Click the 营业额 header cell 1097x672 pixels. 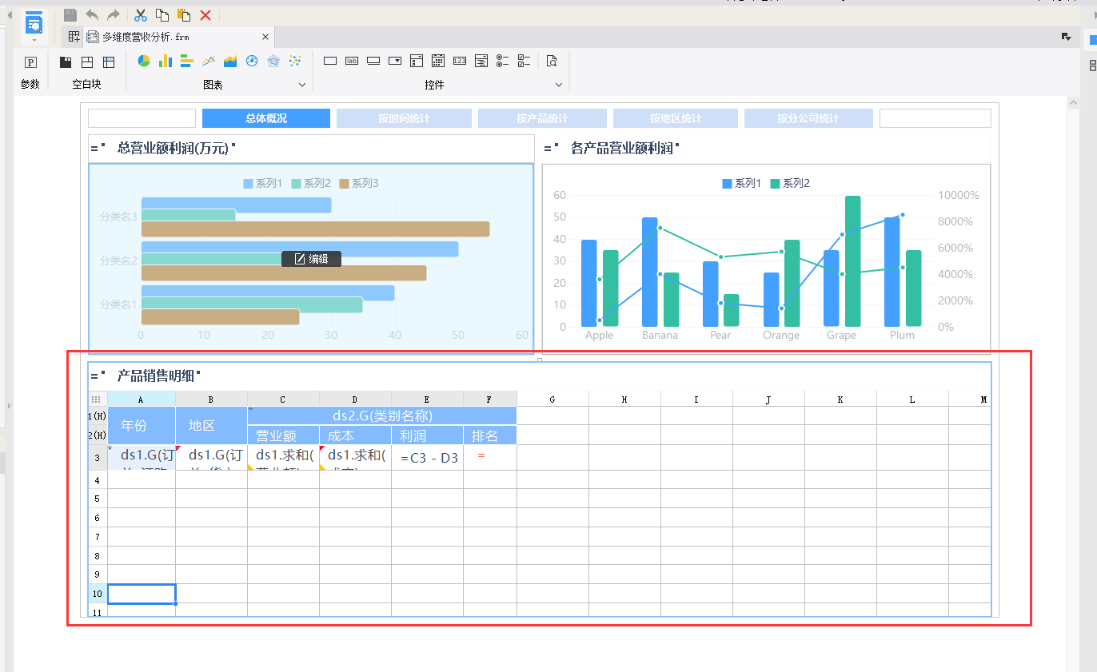284,435
